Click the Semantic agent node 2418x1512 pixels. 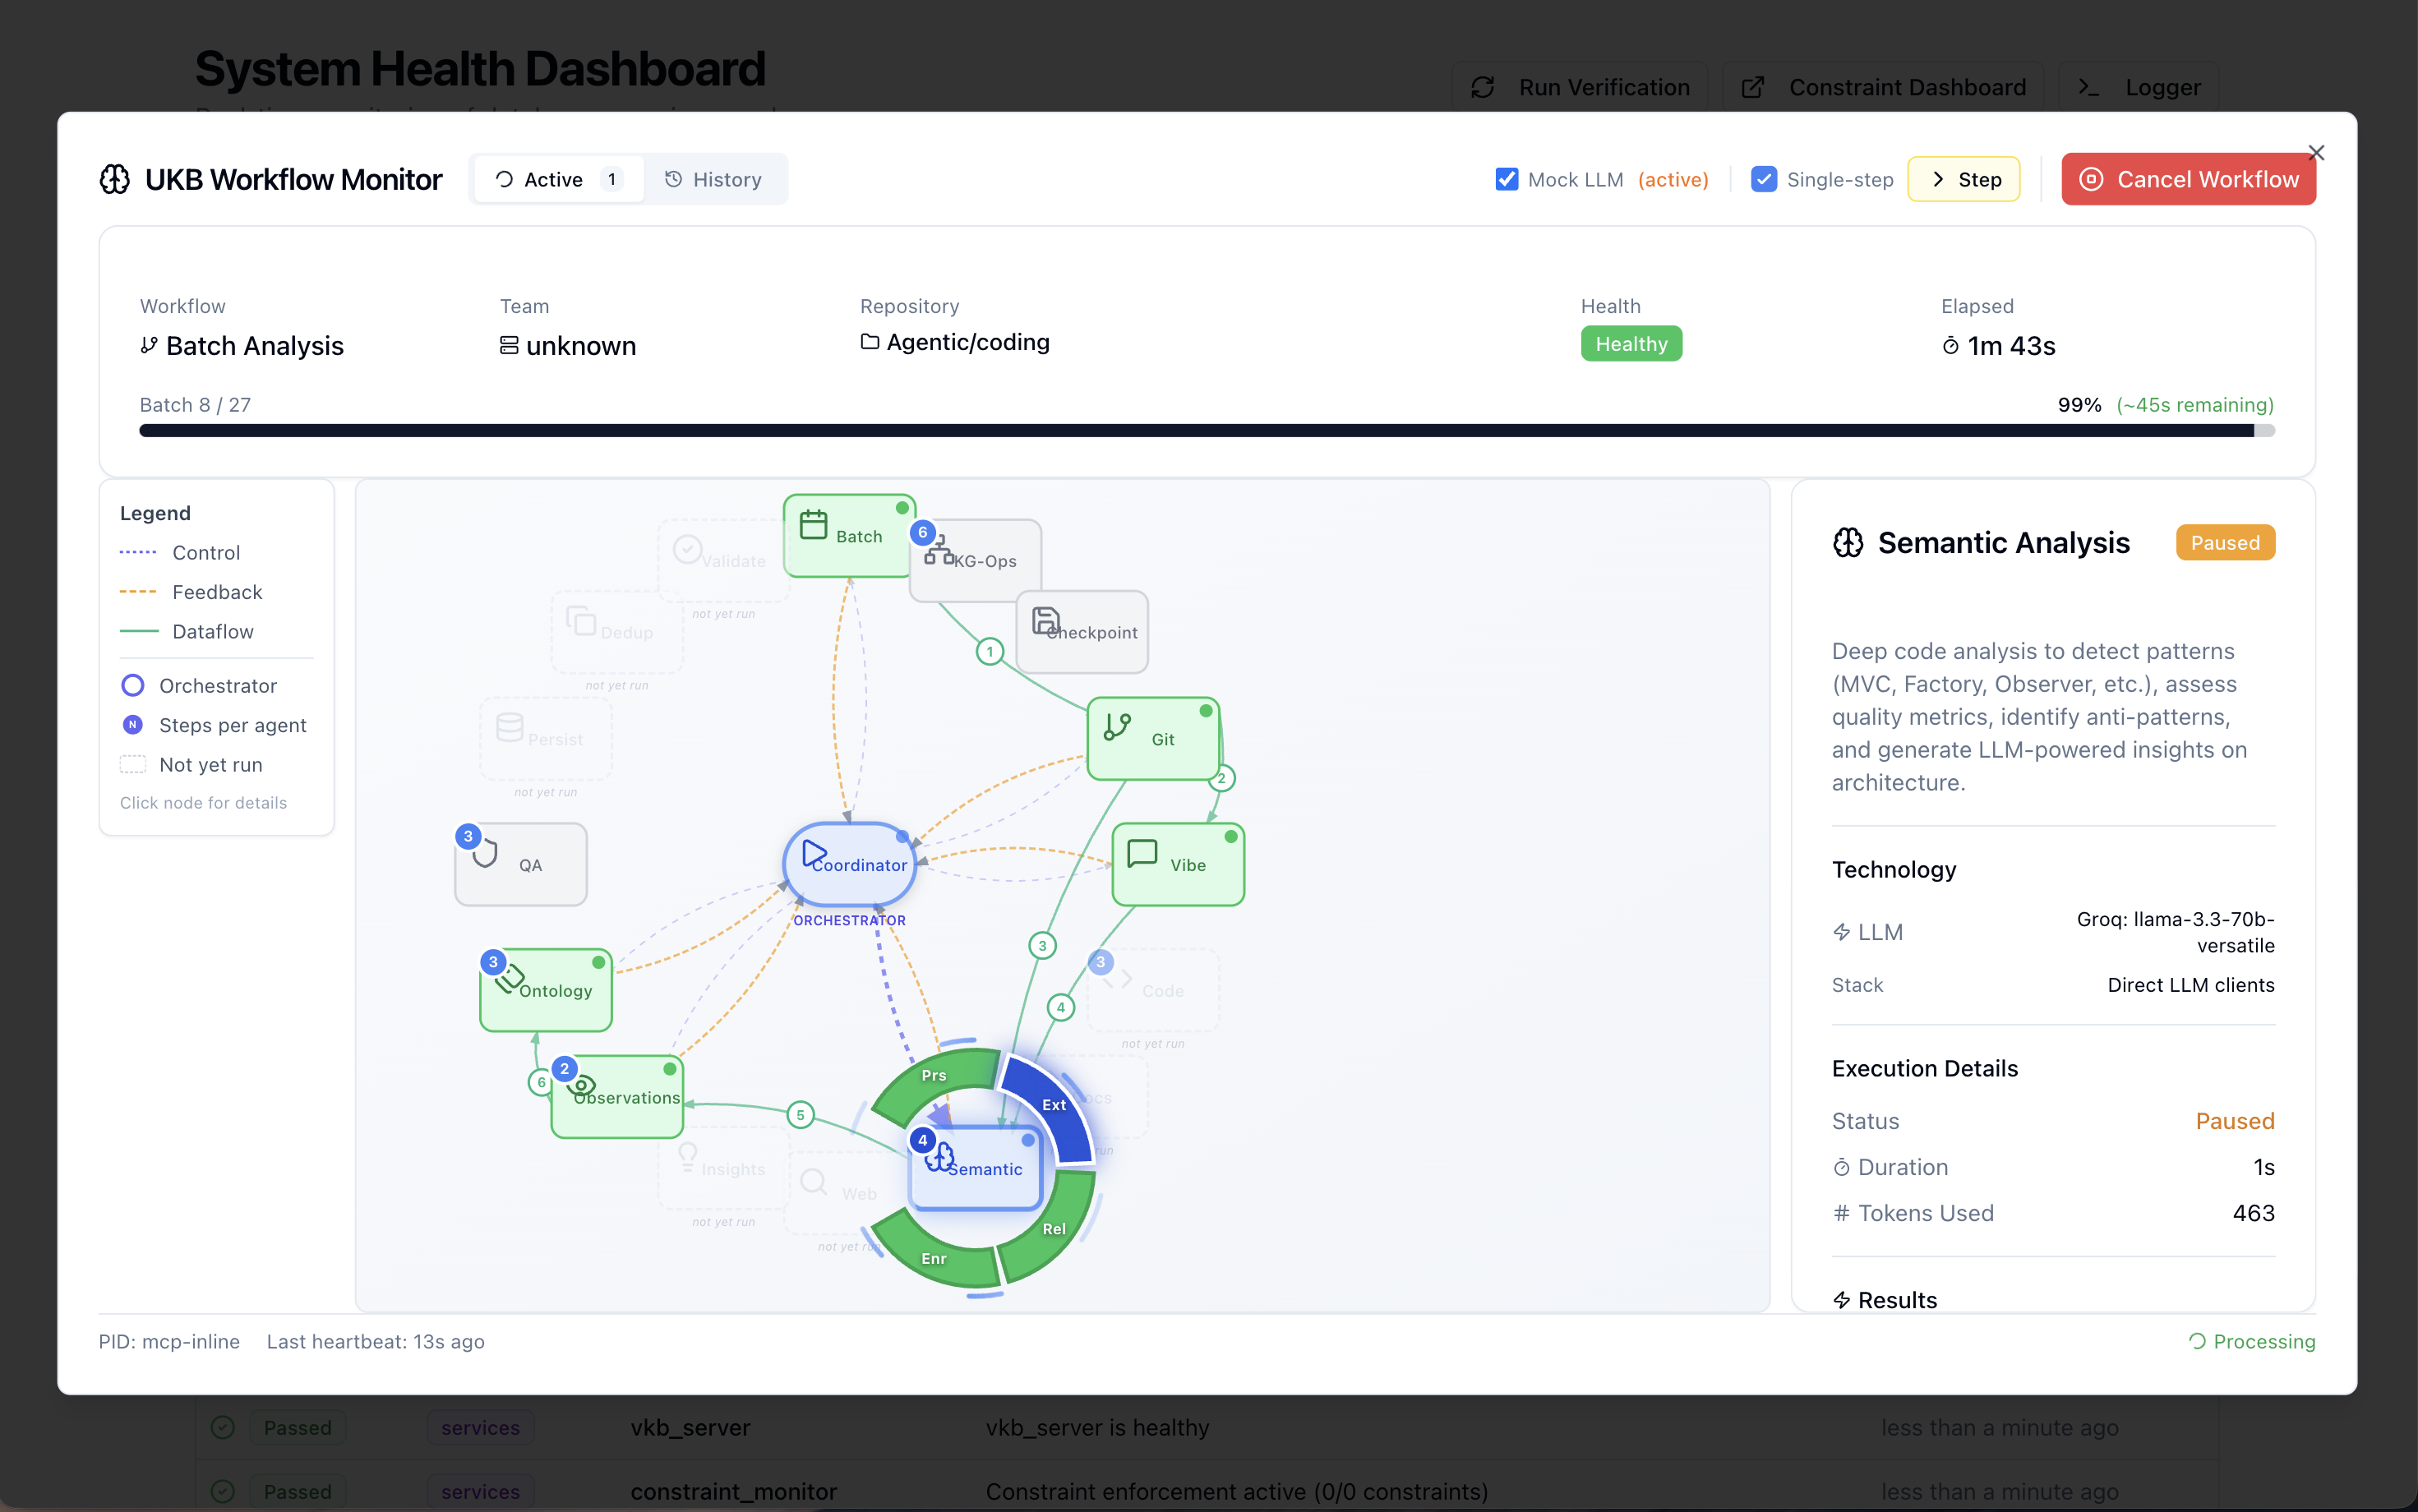[x=976, y=1168]
